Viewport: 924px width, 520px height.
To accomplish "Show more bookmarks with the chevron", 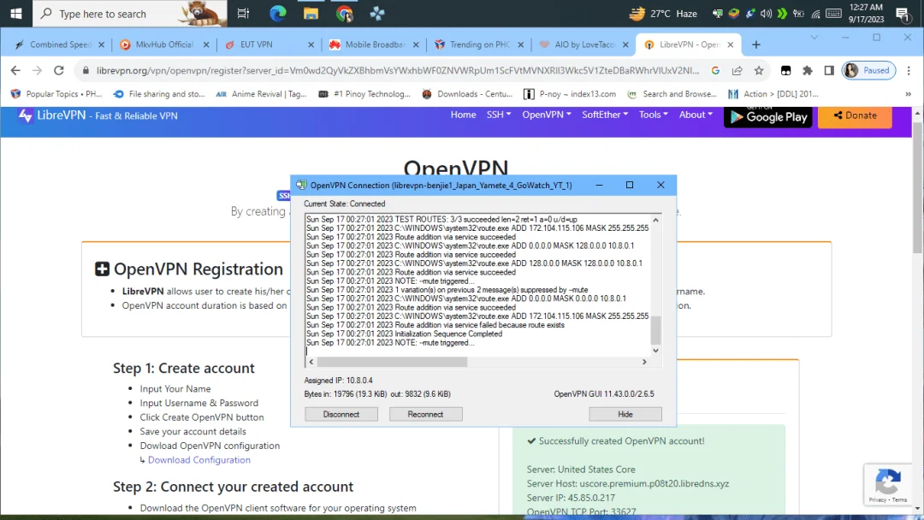I will coord(908,93).
